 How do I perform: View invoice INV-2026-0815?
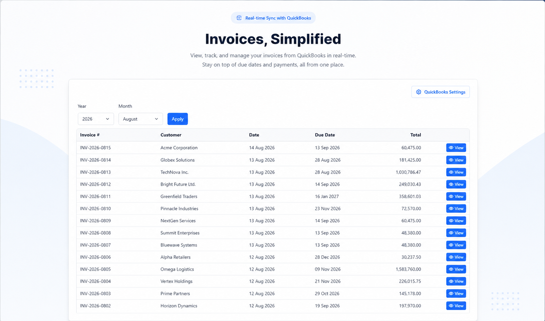[456, 148]
